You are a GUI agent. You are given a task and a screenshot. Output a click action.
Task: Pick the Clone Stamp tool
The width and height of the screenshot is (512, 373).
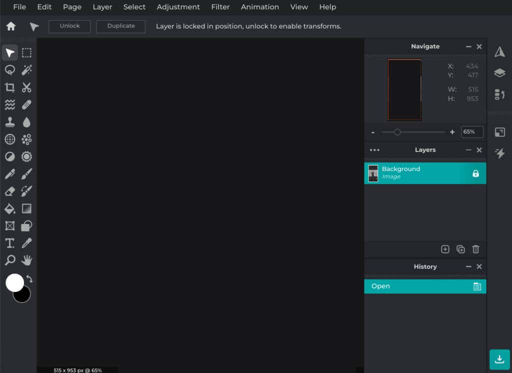click(x=10, y=122)
